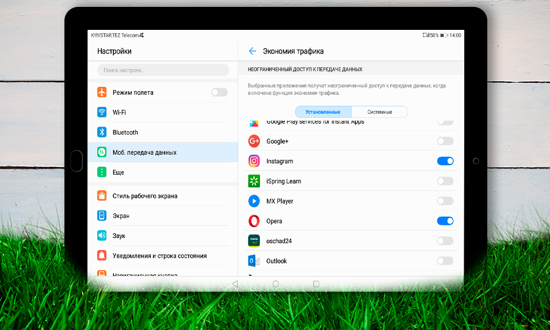Tap the Opera app icon
The image size is (550, 330).
[254, 221]
